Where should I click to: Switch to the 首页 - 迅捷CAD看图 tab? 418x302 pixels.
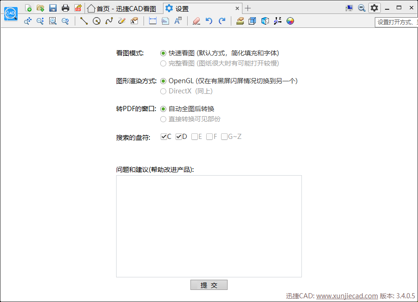pyautogui.click(x=124, y=8)
